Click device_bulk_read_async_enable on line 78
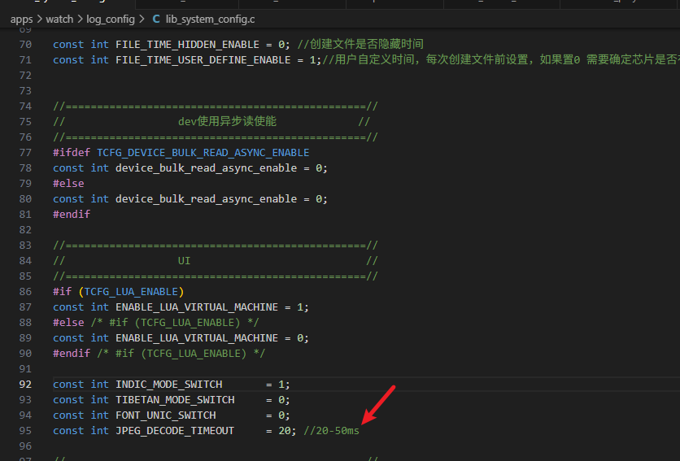The image size is (680, 461). [206, 168]
